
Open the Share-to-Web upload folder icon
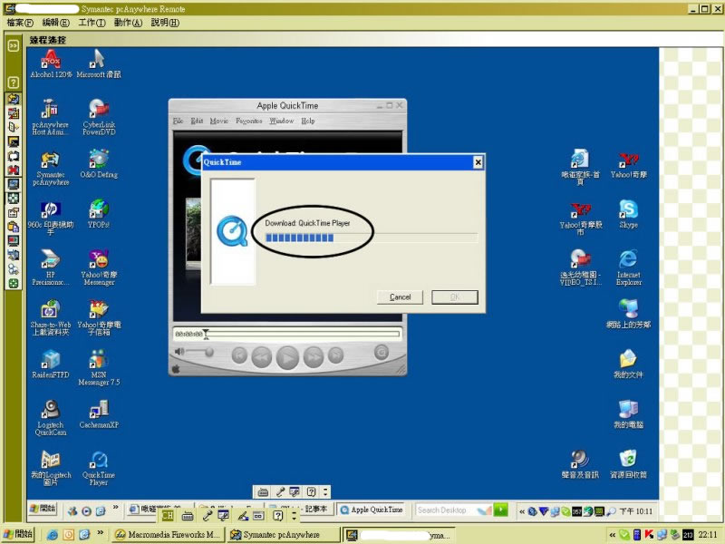pos(51,317)
